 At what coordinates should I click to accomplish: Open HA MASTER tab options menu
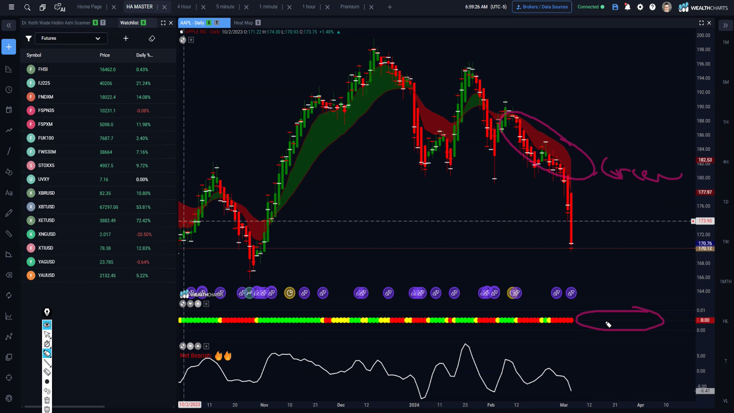click(x=158, y=7)
